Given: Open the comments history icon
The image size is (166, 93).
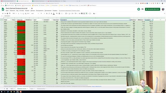Looking at the screenshot, I should (x=142, y=9).
